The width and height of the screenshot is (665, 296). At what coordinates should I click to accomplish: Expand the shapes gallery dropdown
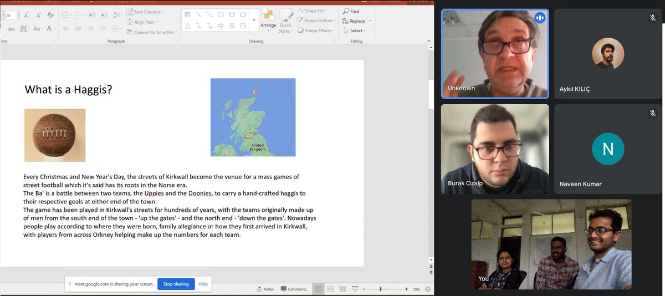click(254, 20)
